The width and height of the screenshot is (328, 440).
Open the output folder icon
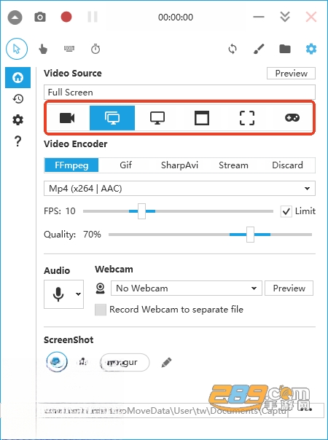285,49
